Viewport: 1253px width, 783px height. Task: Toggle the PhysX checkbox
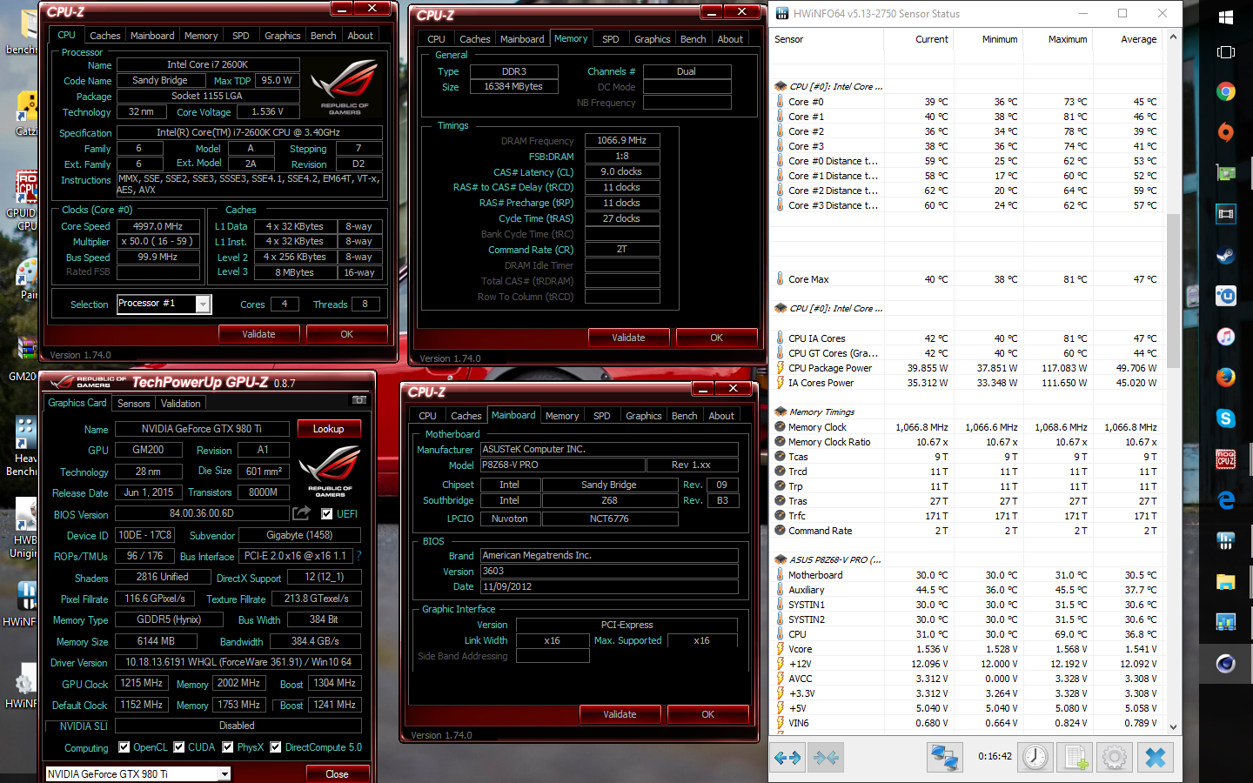click(x=228, y=747)
